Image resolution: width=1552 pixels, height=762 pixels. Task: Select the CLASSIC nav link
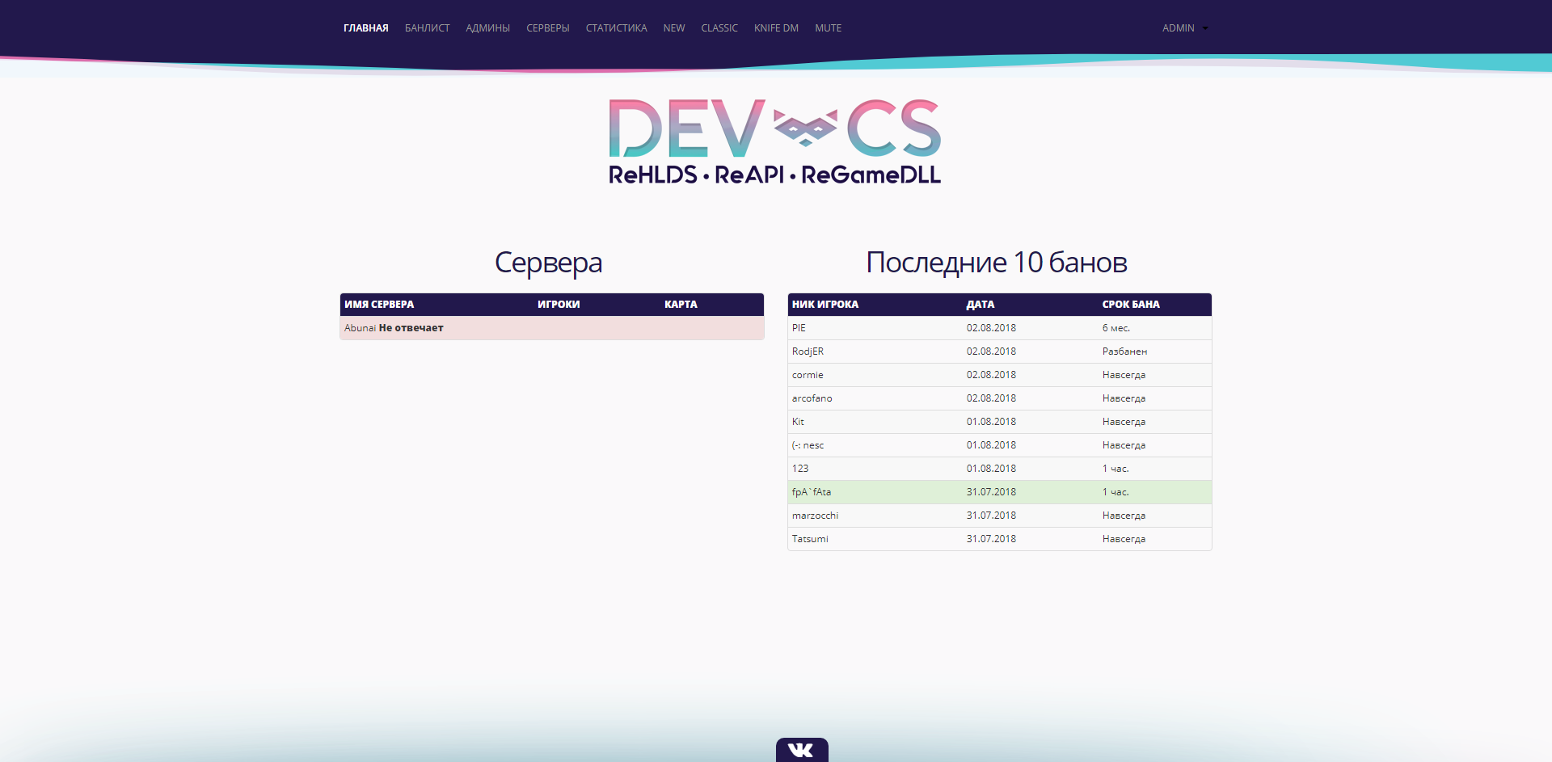(x=719, y=28)
